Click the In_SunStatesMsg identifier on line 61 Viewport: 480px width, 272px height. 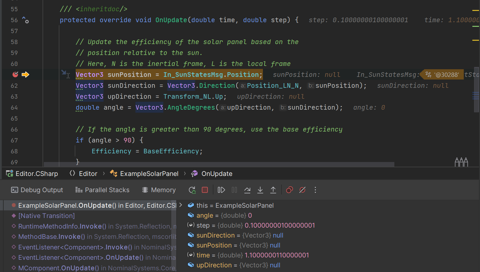[193, 75]
